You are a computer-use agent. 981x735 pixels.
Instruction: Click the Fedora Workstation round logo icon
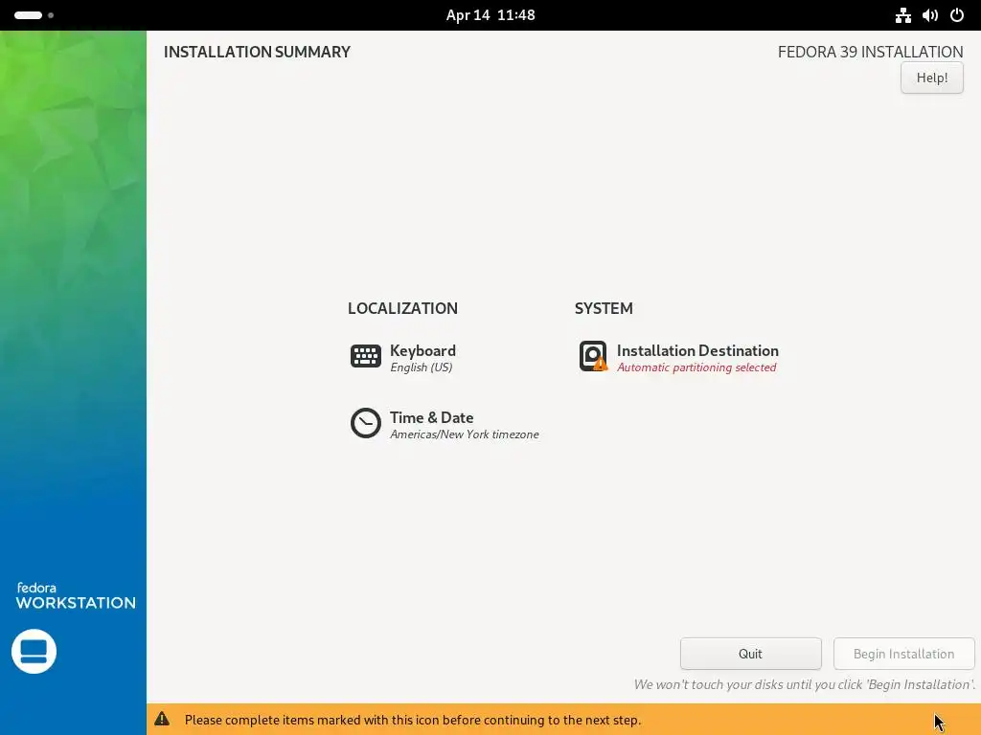34,651
